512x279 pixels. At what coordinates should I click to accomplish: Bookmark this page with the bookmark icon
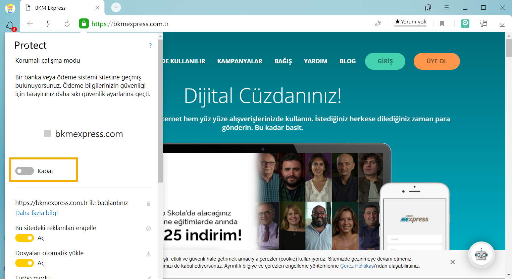coord(442,23)
